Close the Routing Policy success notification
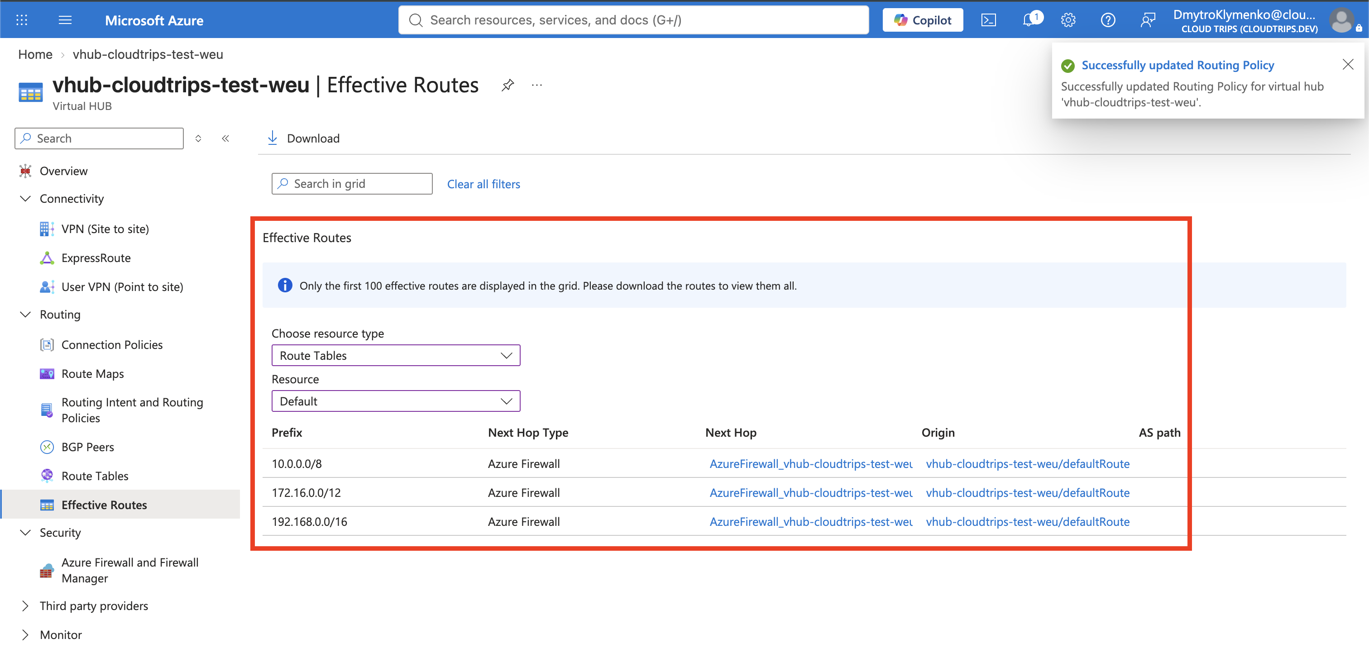 click(1348, 65)
